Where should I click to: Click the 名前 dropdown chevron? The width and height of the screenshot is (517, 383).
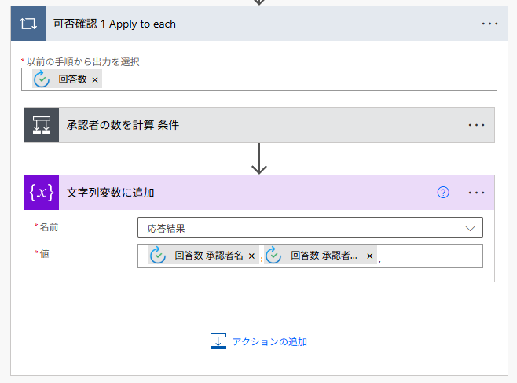pos(470,228)
